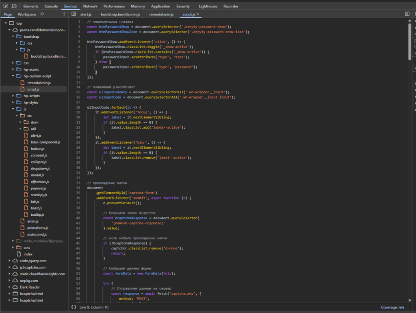The image size is (416, 313).
Task: Click the pretty print braces icon
Action: click(74, 307)
